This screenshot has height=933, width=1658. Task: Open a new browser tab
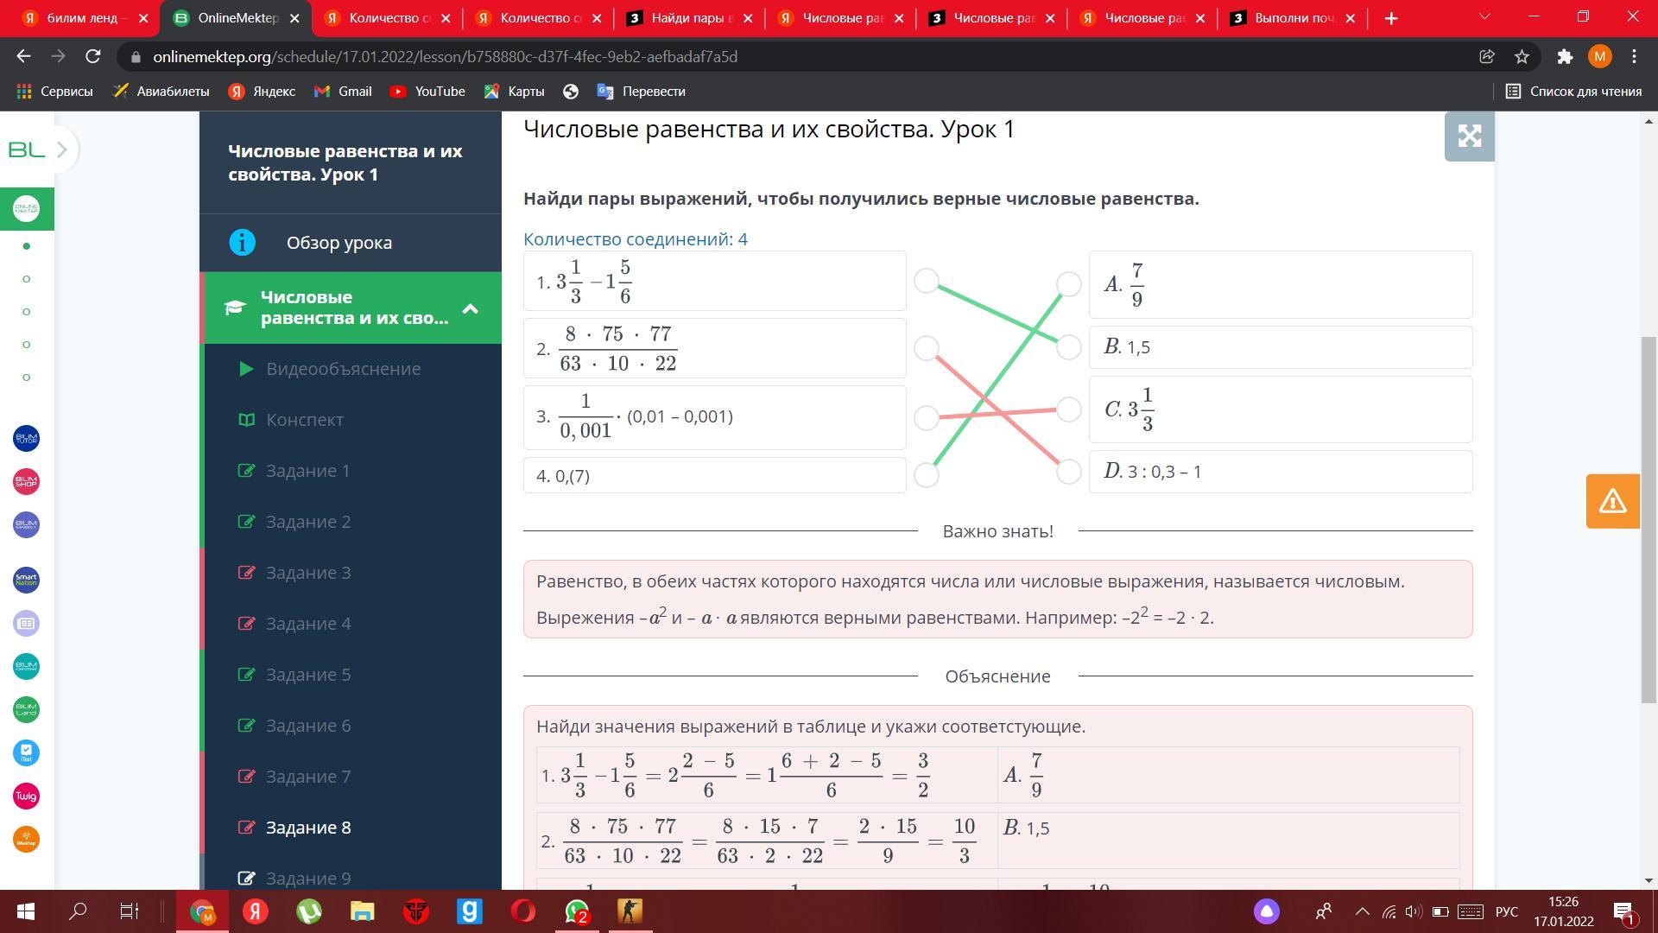[1390, 18]
